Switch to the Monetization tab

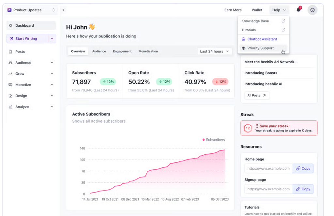pyautogui.click(x=148, y=51)
